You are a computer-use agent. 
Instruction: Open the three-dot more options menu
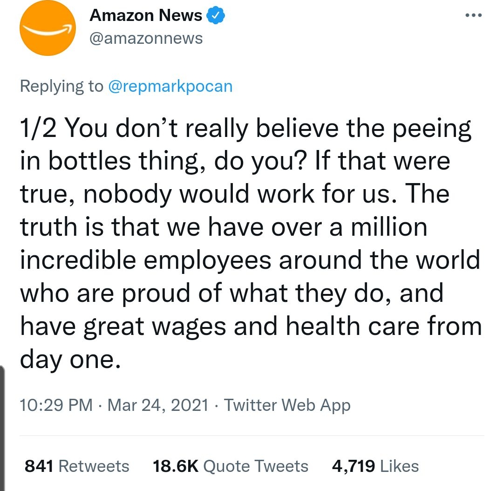pos(474,15)
